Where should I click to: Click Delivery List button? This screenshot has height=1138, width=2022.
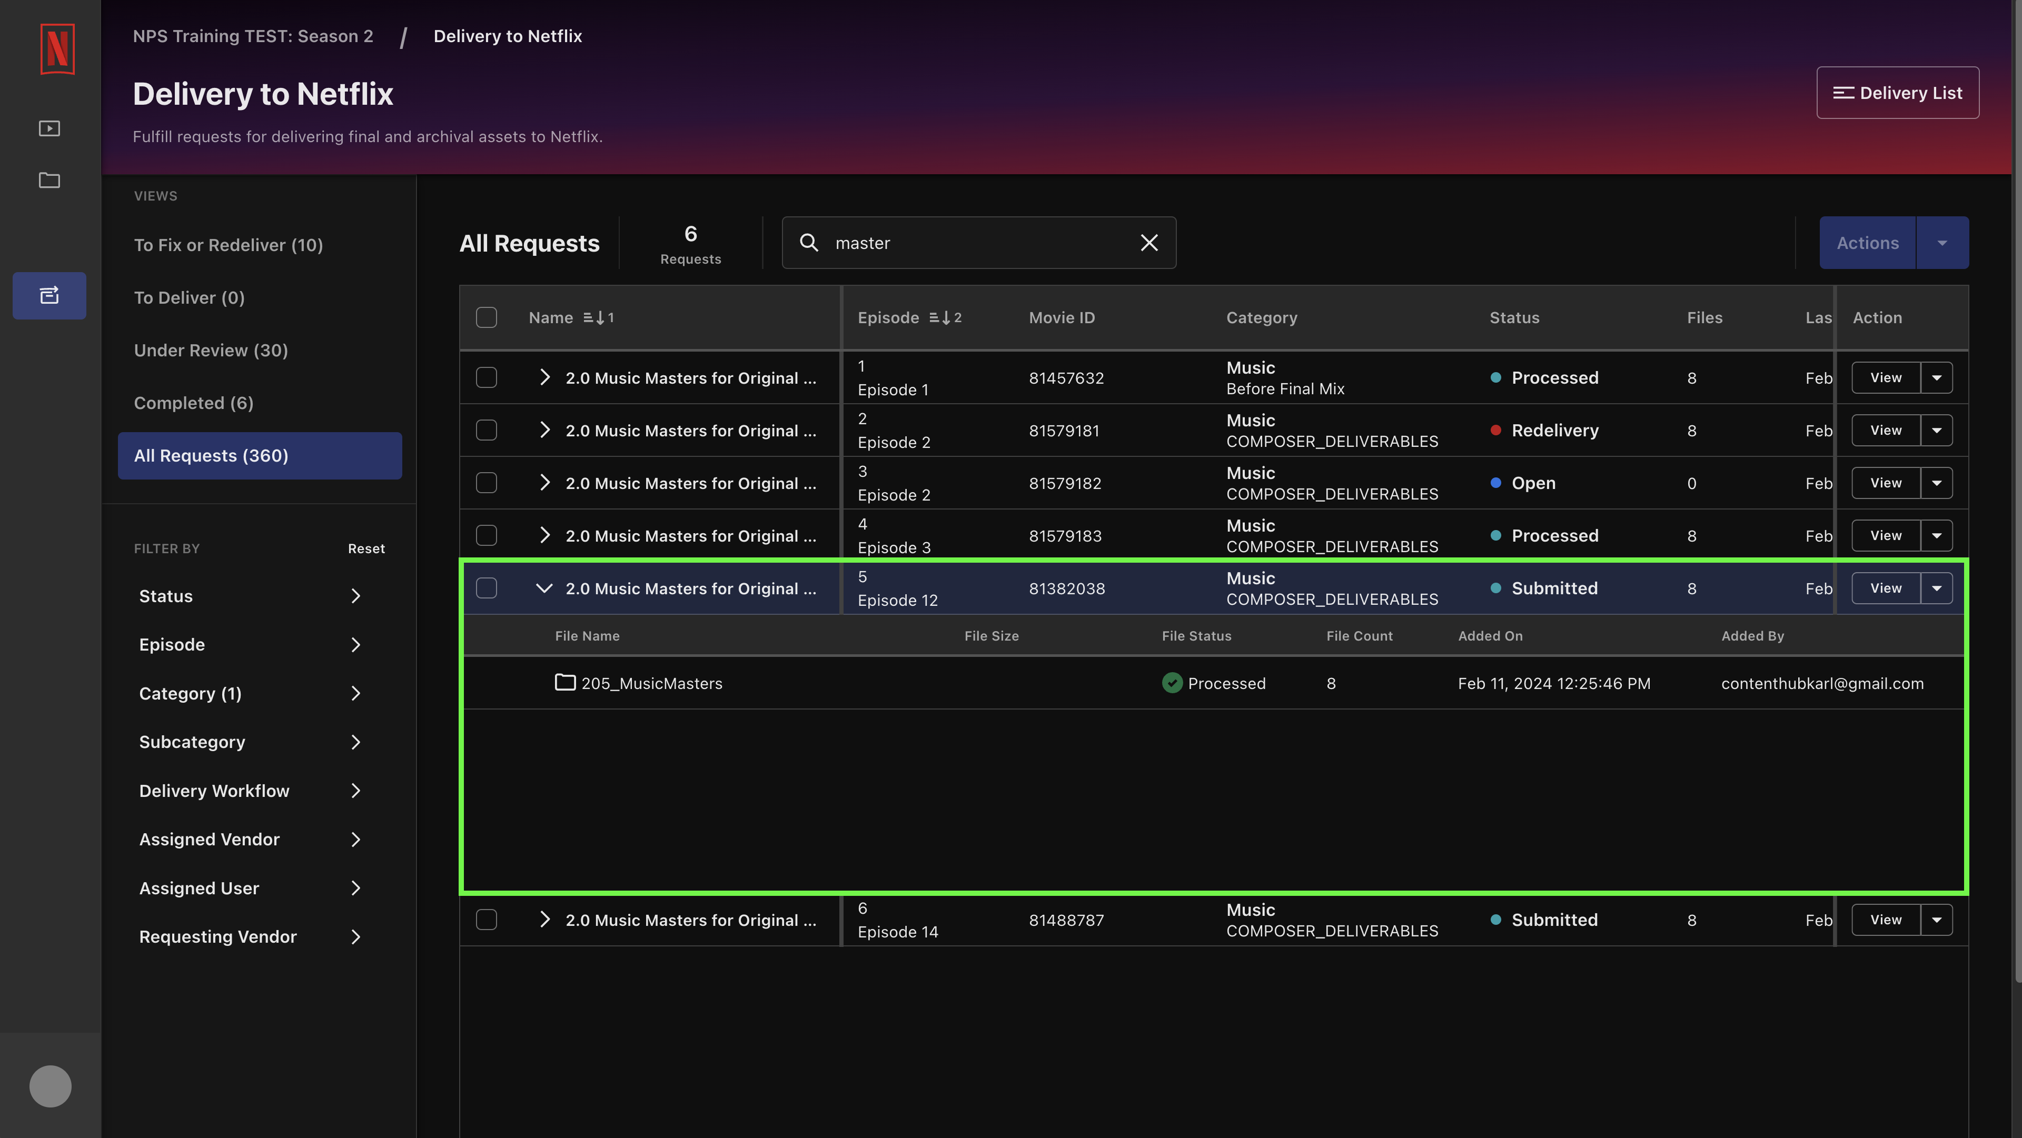pyautogui.click(x=1897, y=93)
